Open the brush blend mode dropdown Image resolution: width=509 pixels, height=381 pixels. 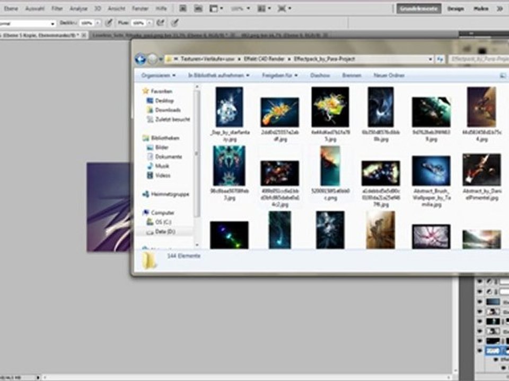coord(28,23)
